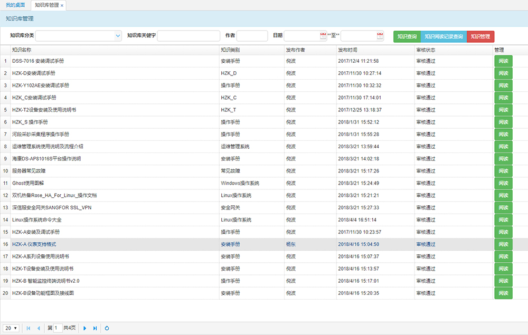Click 阅读 for 深信服安全网关SANGFOR SSL_VPN

(503, 208)
